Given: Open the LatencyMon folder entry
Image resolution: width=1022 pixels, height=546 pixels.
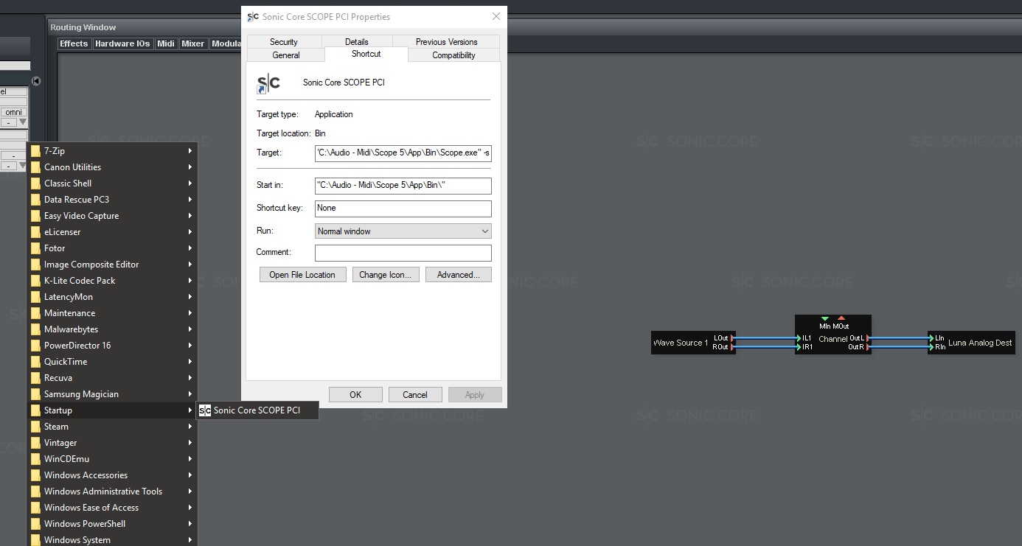Looking at the screenshot, I should pyautogui.click(x=111, y=297).
